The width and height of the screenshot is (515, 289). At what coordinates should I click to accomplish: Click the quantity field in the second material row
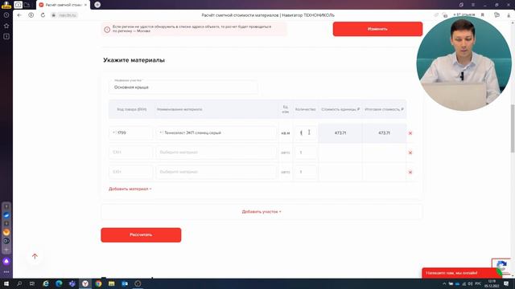(x=306, y=153)
